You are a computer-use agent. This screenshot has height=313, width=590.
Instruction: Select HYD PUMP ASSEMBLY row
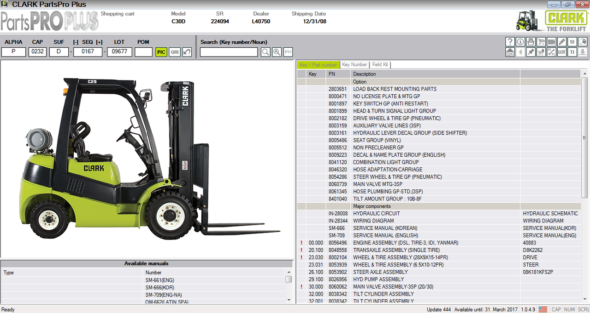click(439, 279)
